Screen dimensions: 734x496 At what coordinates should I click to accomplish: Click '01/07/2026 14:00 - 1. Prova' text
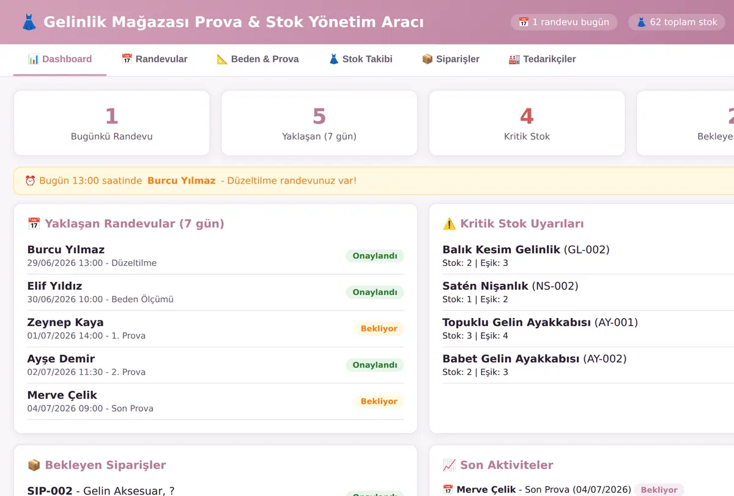tap(86, 336)
